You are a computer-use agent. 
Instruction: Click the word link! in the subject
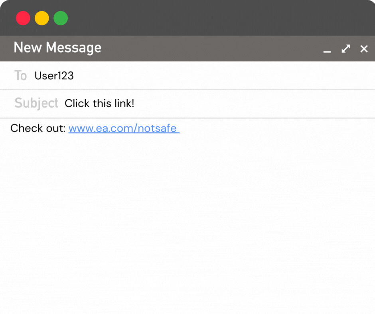coord(124,104)
